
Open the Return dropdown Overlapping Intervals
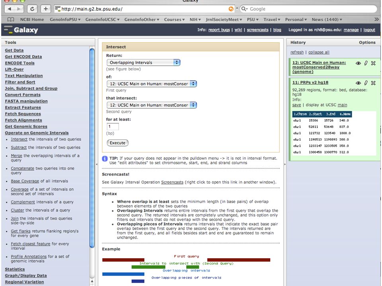click(x=143, y=62)
